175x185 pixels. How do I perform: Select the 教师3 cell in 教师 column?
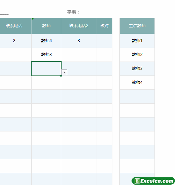(46, 55)
